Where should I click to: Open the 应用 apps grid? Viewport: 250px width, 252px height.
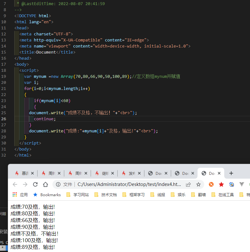click(x=20, y=195)
